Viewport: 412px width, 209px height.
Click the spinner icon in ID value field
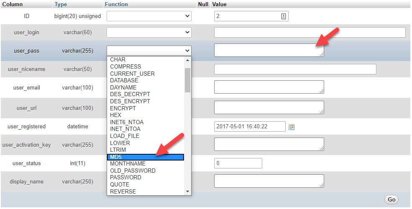coord(283,16)
